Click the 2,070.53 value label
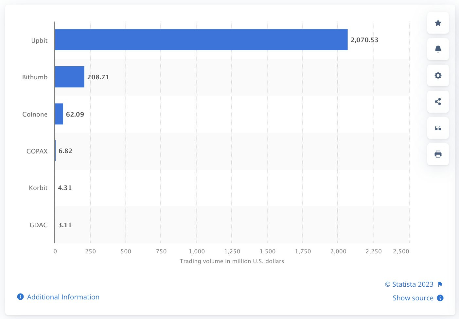459x319 pixels. click(364, 40)
